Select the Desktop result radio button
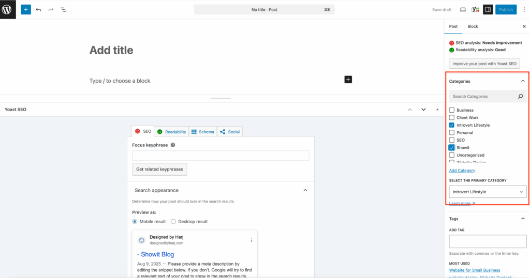Screen dimensions: 530x278 (173, 222)
